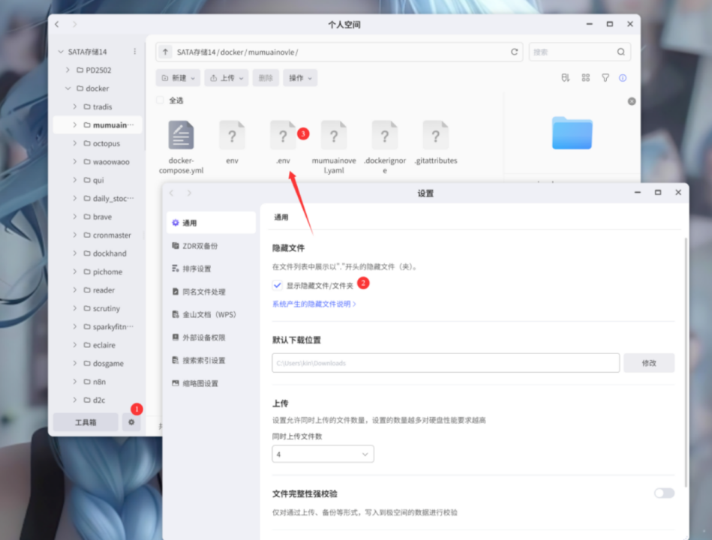Open the 系统产生的隐藏文件说明 link
The height and width of the screenshot is (540, 712).
[x=314, y=304]
